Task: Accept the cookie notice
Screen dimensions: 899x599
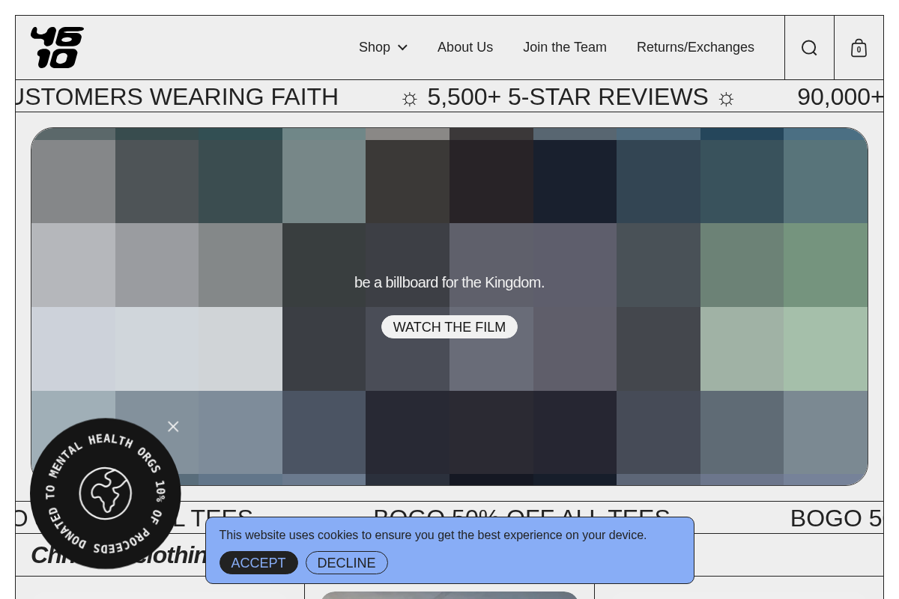Action: pos(258,562)
